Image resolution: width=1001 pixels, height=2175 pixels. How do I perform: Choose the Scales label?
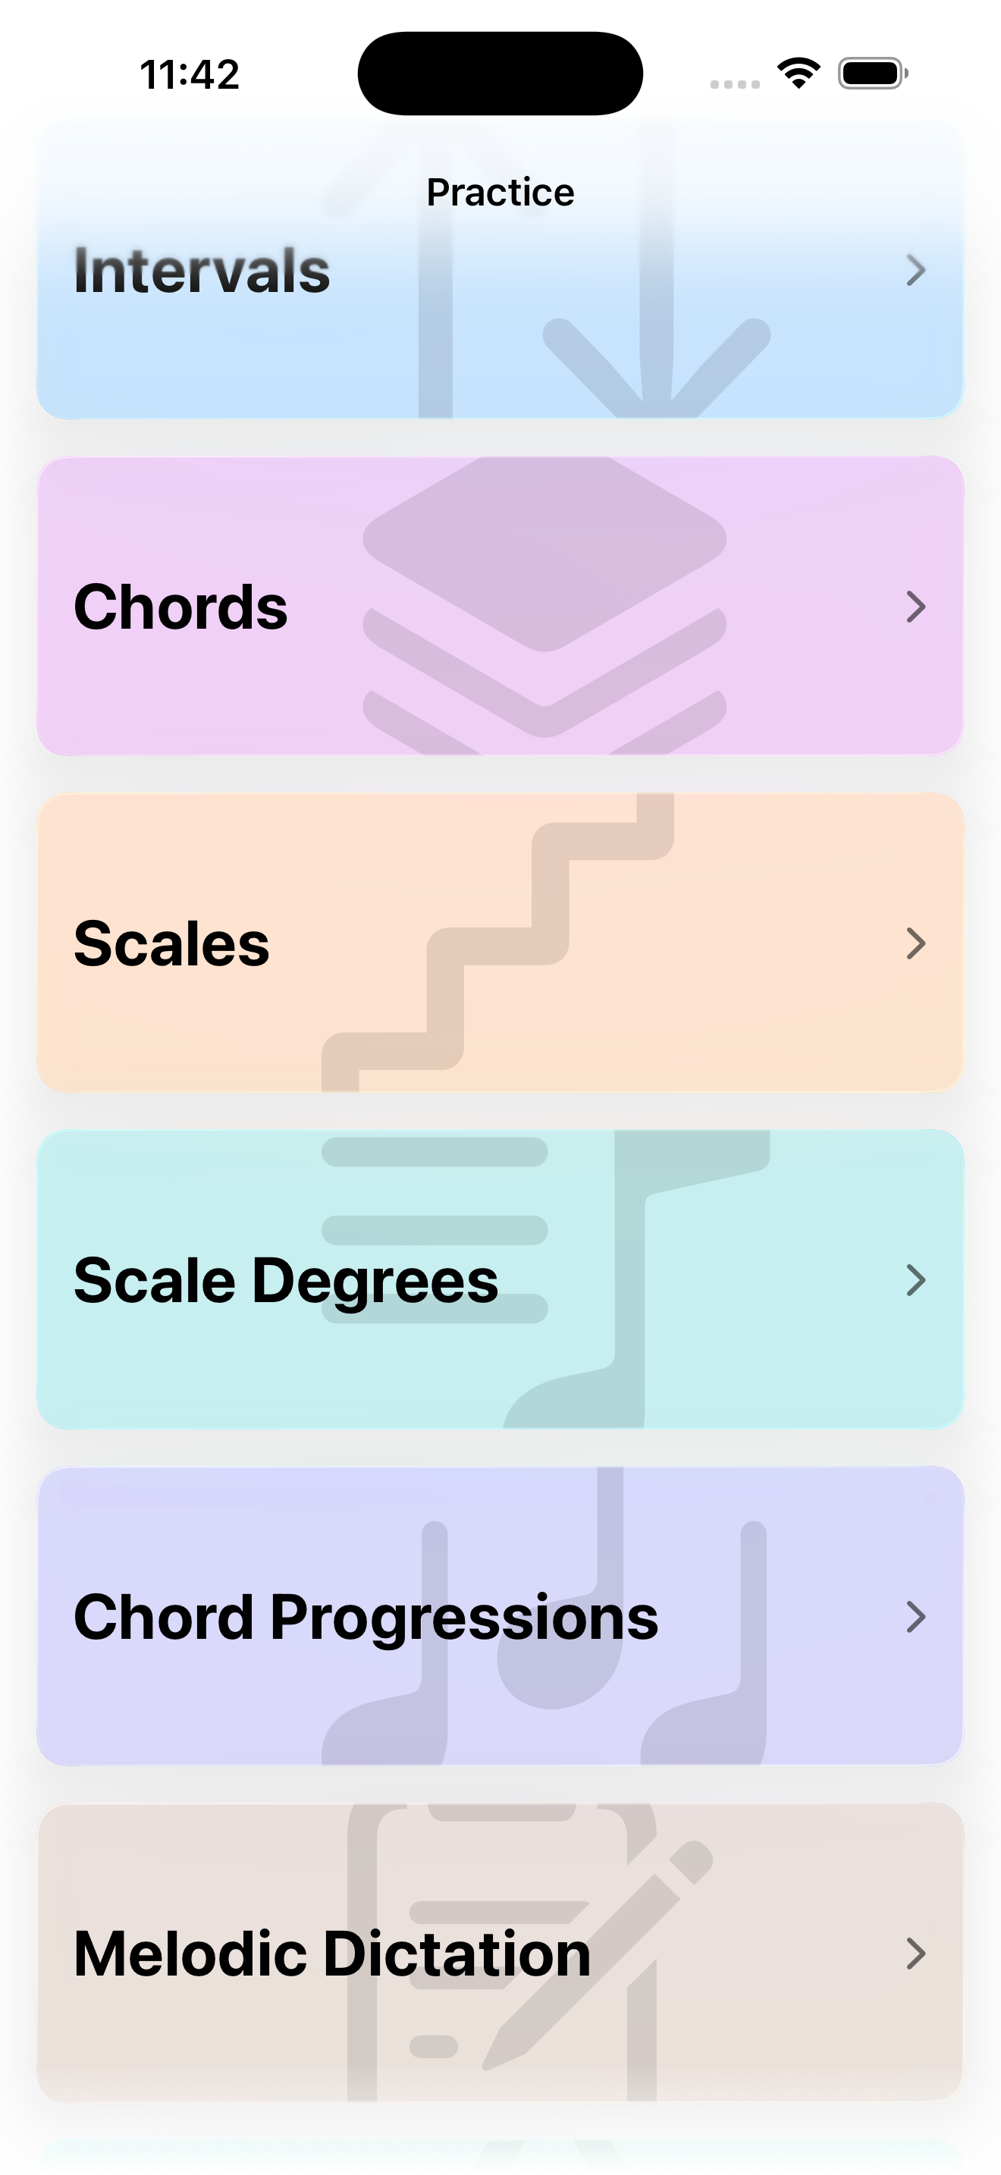[x=171, y=944]
